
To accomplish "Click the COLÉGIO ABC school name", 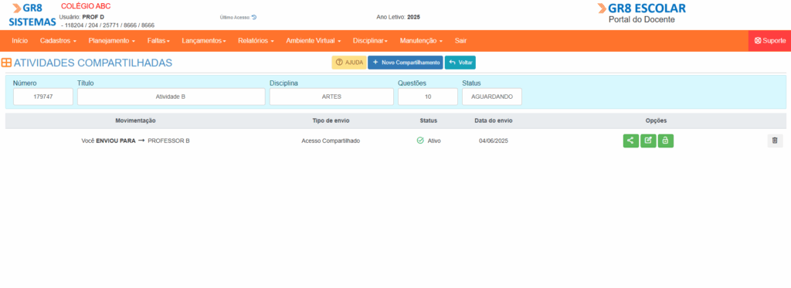I will click(85, 6).
